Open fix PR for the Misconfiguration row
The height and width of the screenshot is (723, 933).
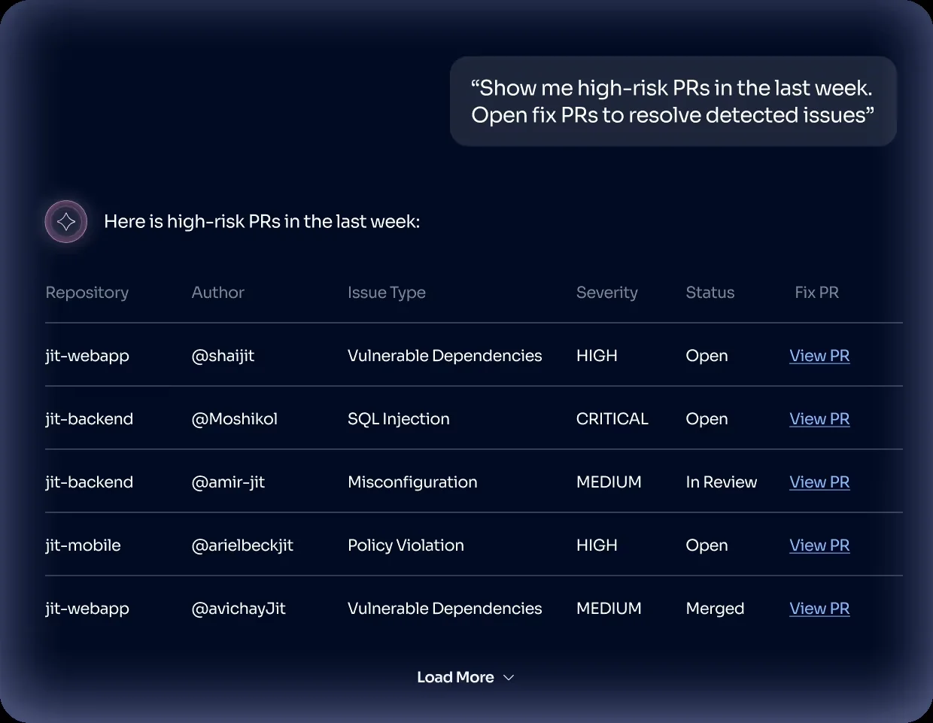(819, 481)
